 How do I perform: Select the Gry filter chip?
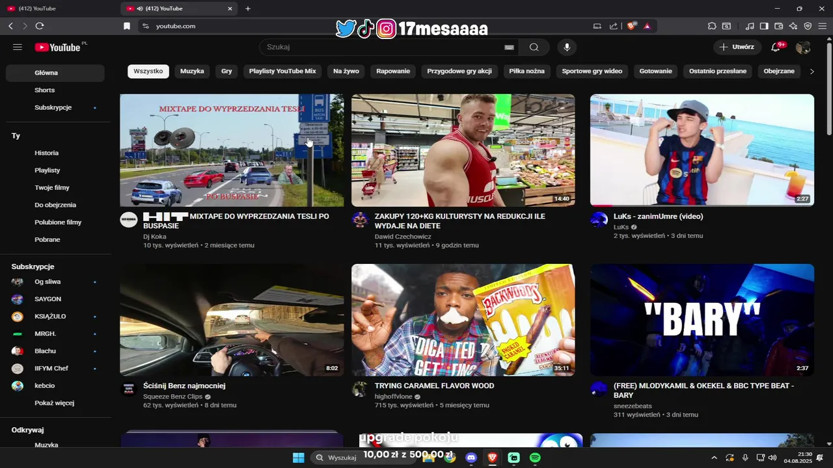point(226,71)
